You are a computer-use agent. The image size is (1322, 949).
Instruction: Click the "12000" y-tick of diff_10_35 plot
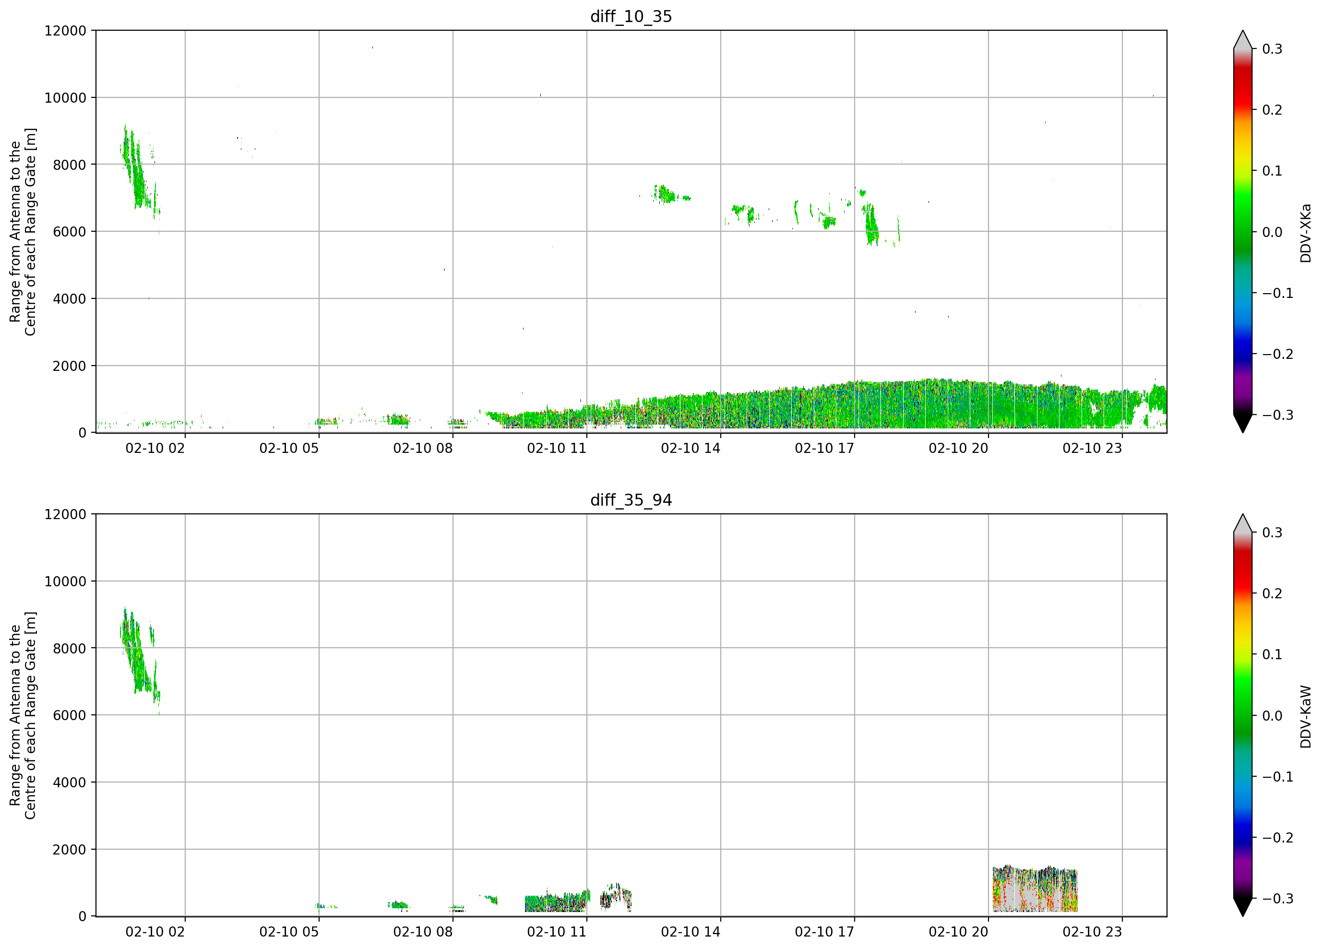click(x=65, y=31)
